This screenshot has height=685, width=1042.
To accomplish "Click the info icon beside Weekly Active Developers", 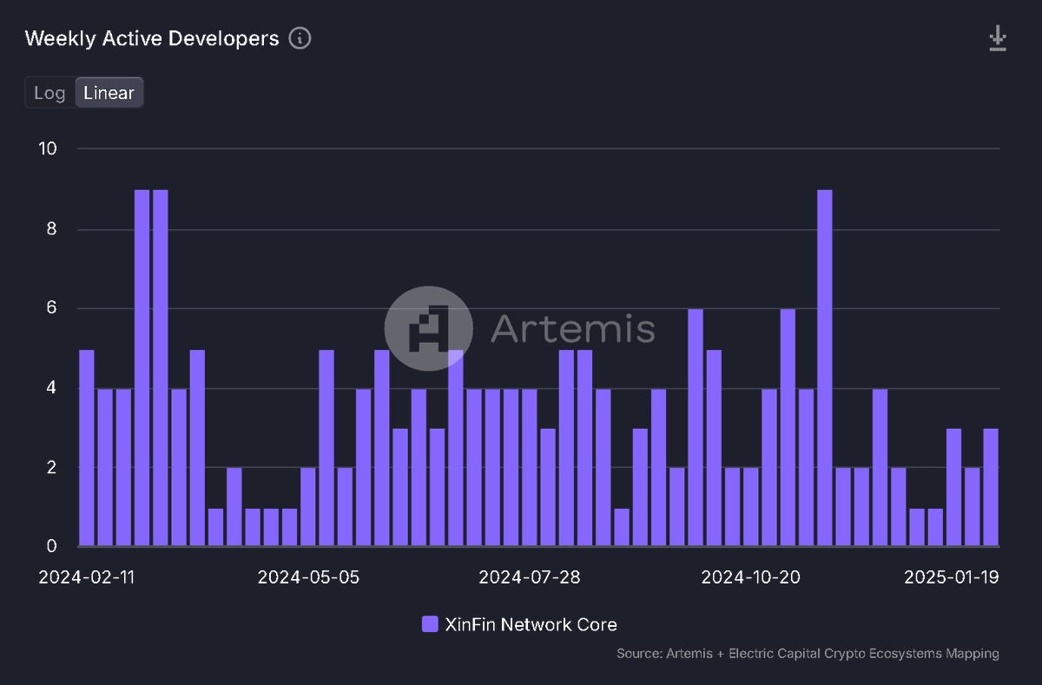I will tap(300, 39).
